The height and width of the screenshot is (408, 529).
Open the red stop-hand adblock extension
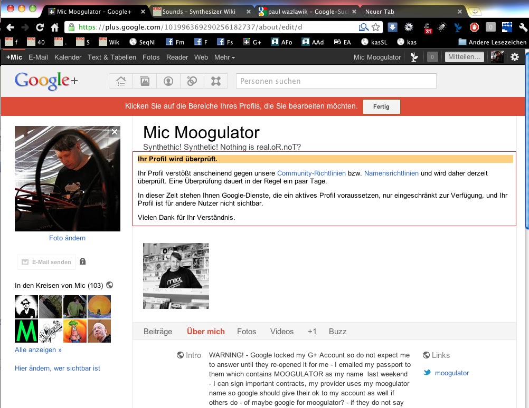pyautogui.click(x=474, y=27)
